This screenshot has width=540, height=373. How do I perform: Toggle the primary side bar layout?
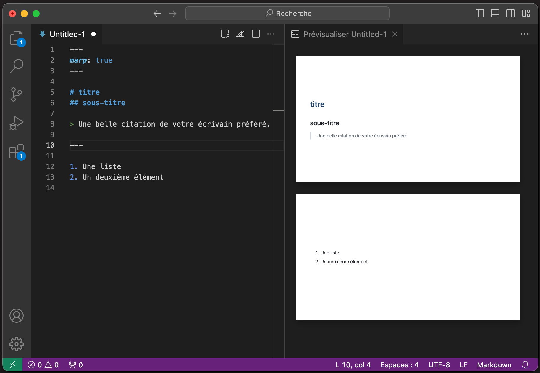[480, 14]
